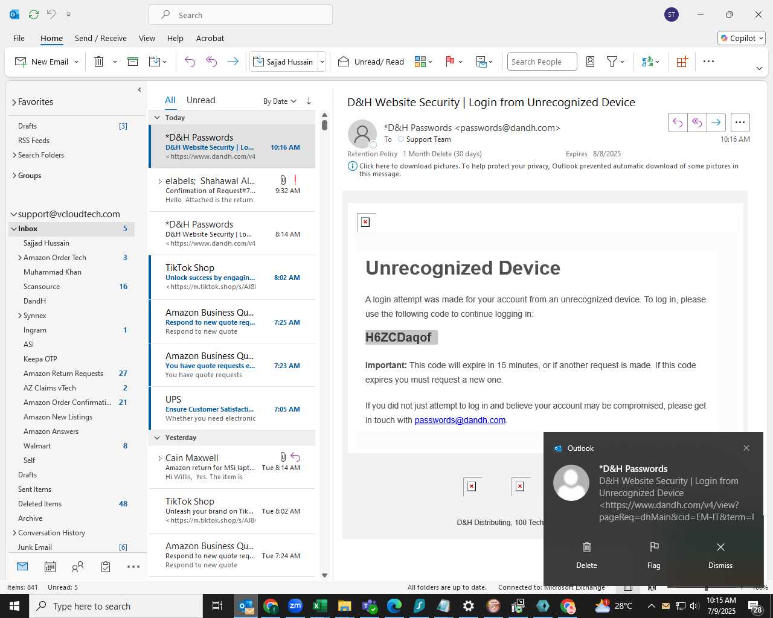Click the Follow Up flag icon

450,62
